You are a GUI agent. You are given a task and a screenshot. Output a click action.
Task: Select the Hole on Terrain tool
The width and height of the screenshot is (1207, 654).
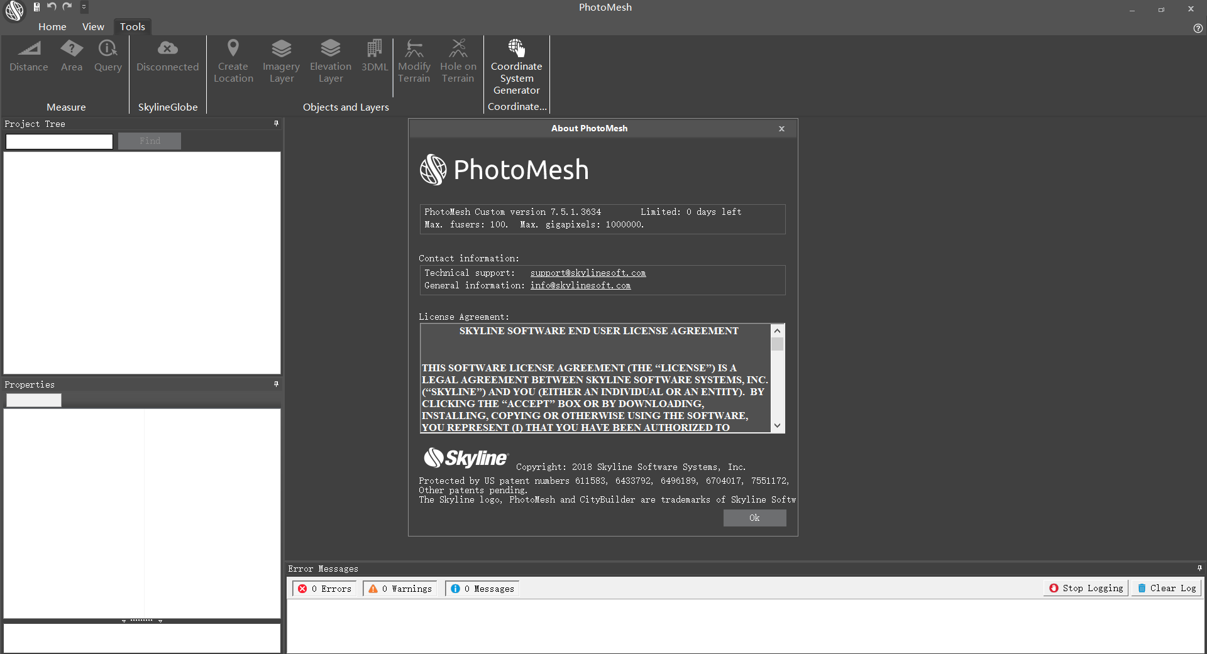[458, 60]
